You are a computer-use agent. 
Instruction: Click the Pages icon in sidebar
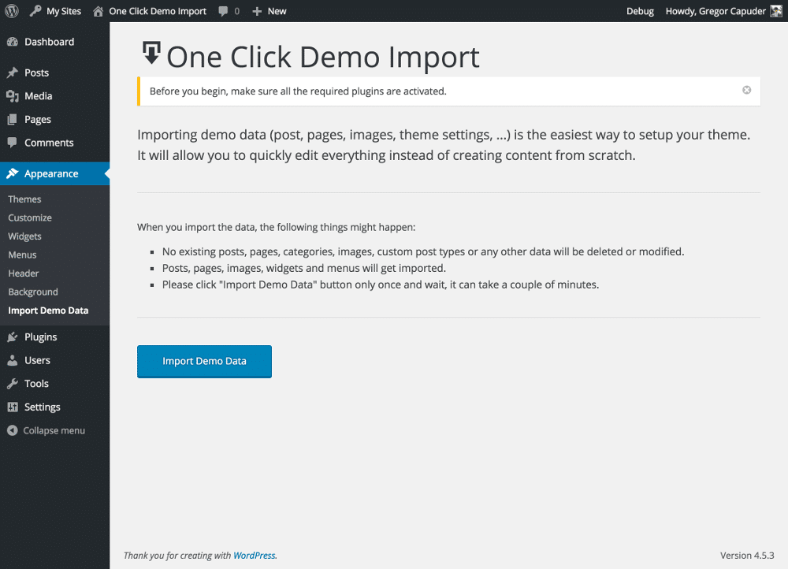pyautogui.click(x=13, y=120)
